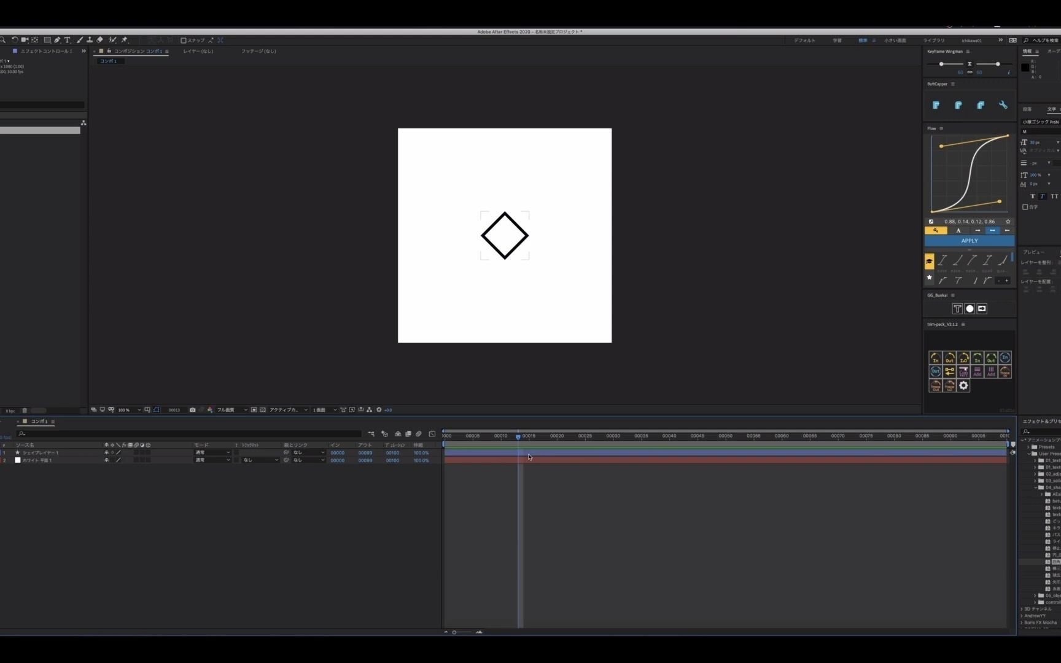
Task: Click the second ButtCapper cap icon
Action: coord(958,105)
